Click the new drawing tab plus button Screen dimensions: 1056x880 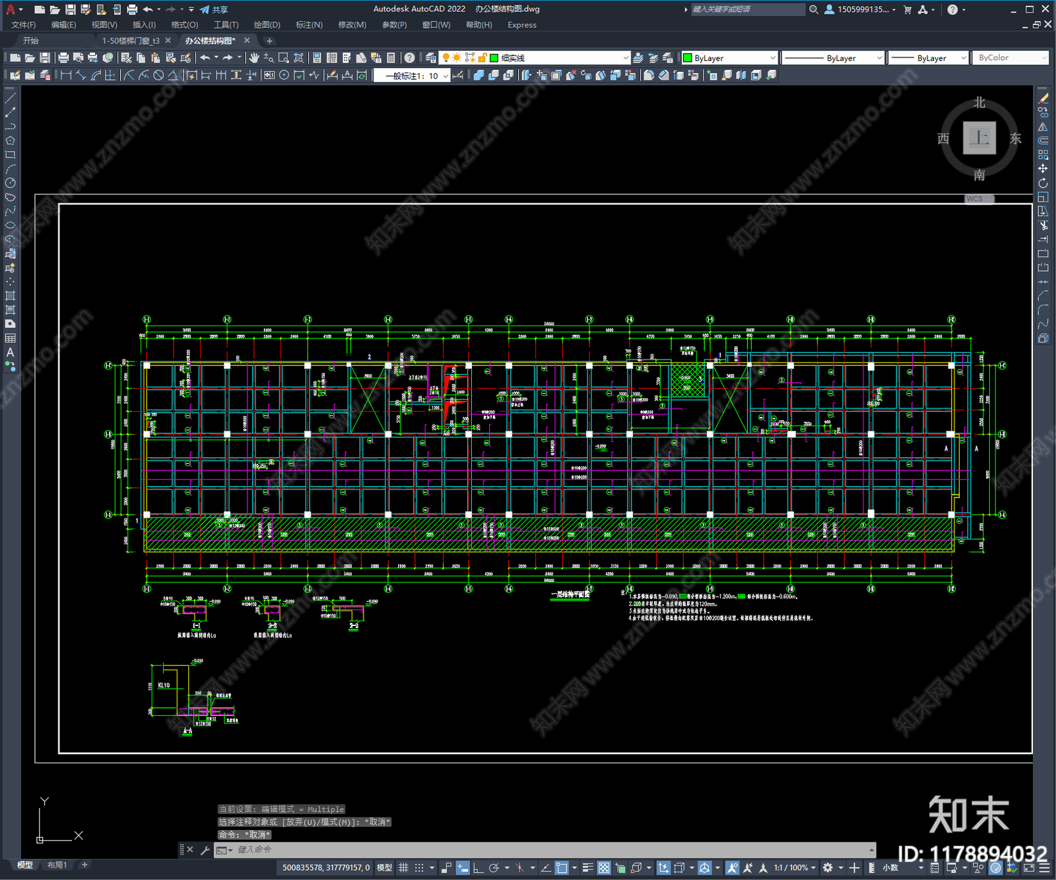pos(269,41)
